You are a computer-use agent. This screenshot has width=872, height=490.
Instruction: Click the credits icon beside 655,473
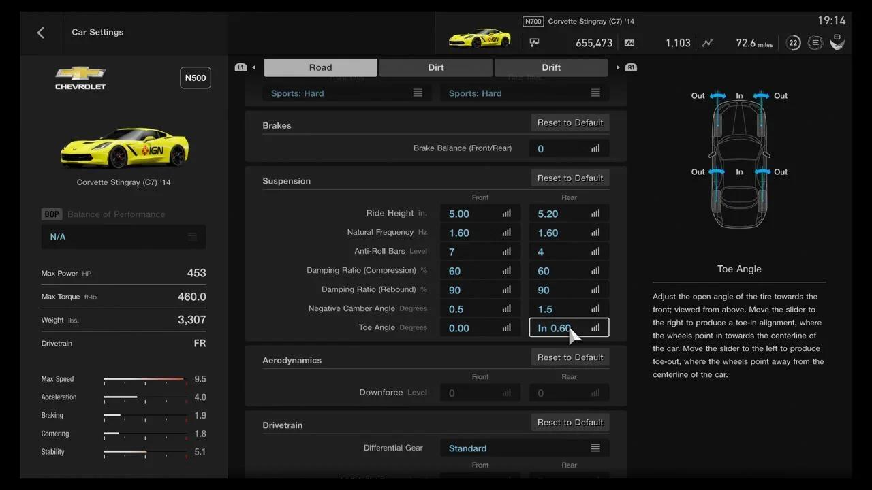point(535,43)
